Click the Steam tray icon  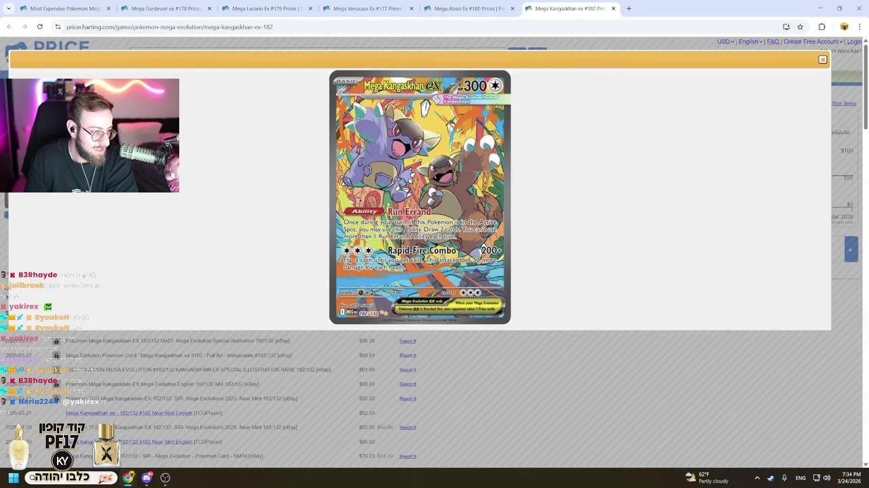[x=771, y=478]
